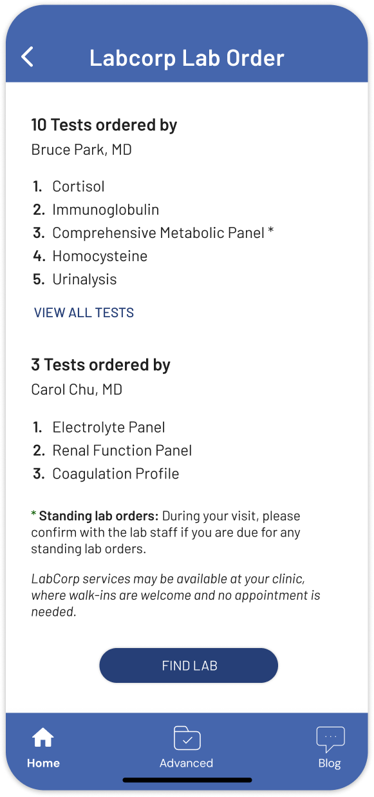374x797 pixels.
Task: Tap the back arrow icon
Action: pos(27,57)
